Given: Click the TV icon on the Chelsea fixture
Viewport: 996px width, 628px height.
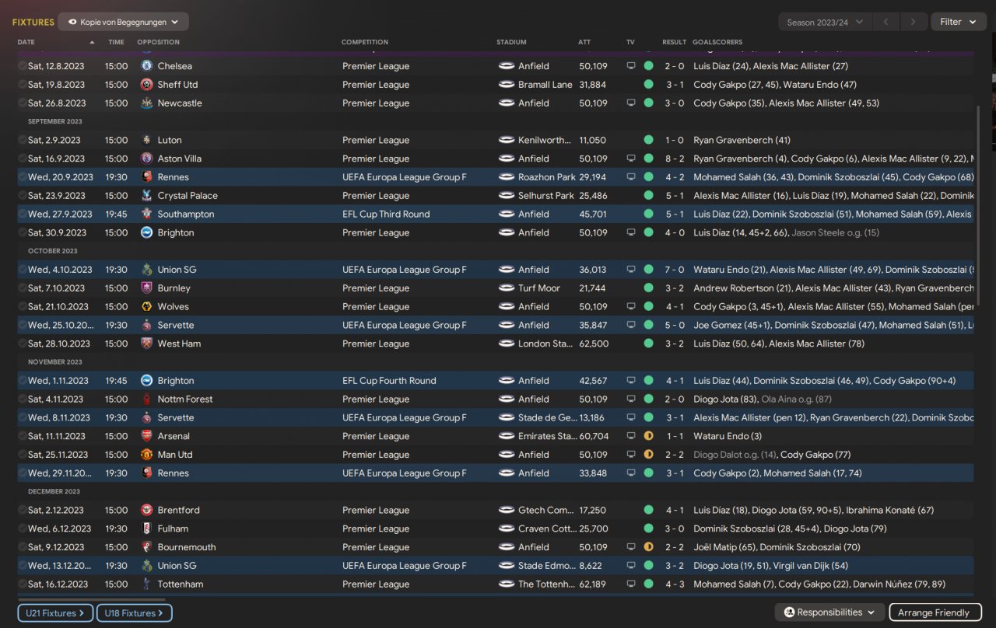Looking at the screenshot, I should [631, 66].
